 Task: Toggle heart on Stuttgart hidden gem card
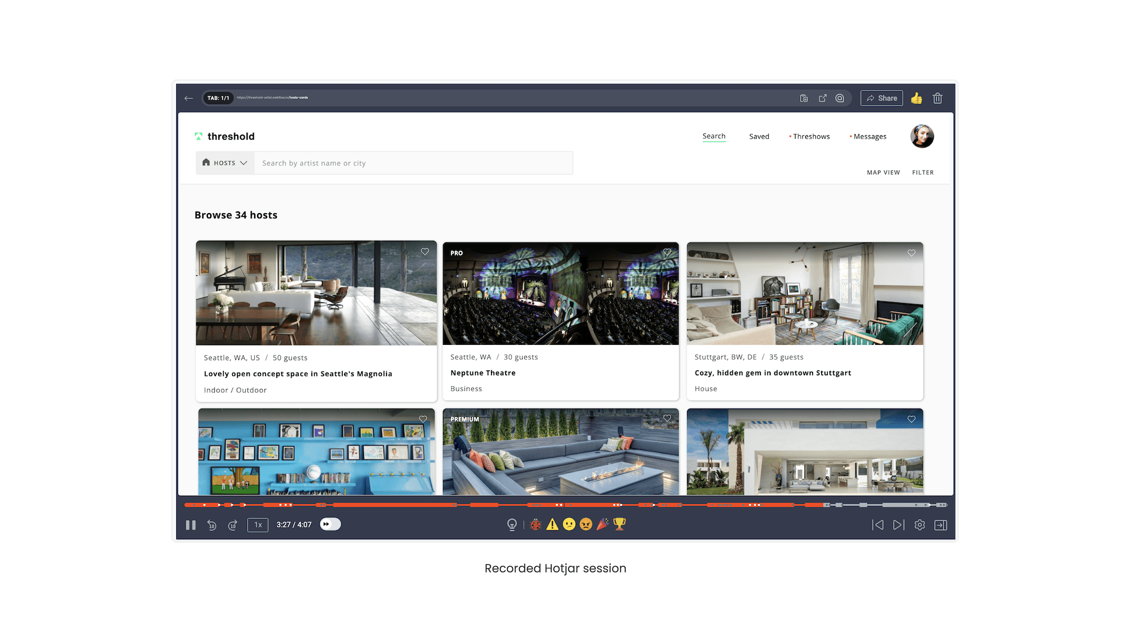(x=911, y=253)
